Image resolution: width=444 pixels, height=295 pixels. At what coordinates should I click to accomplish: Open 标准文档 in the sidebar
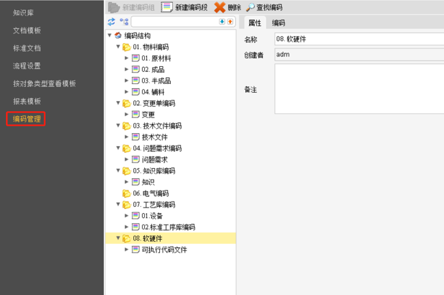click(x=27, y=48)
